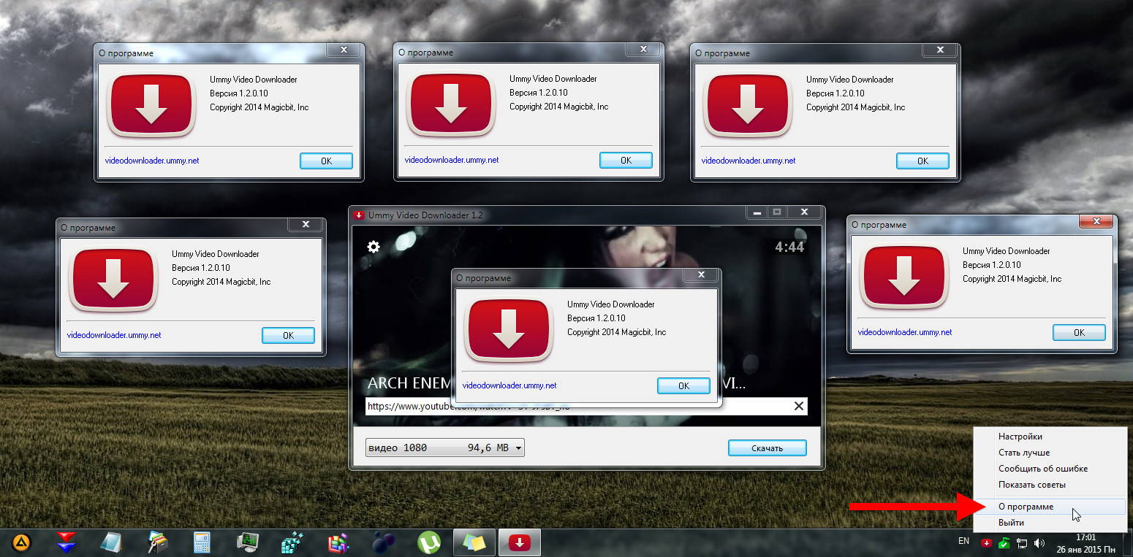Click 'Copyright 2014 Magicbit, Inc' in the dialog overlapping the main window

point(616,332)
